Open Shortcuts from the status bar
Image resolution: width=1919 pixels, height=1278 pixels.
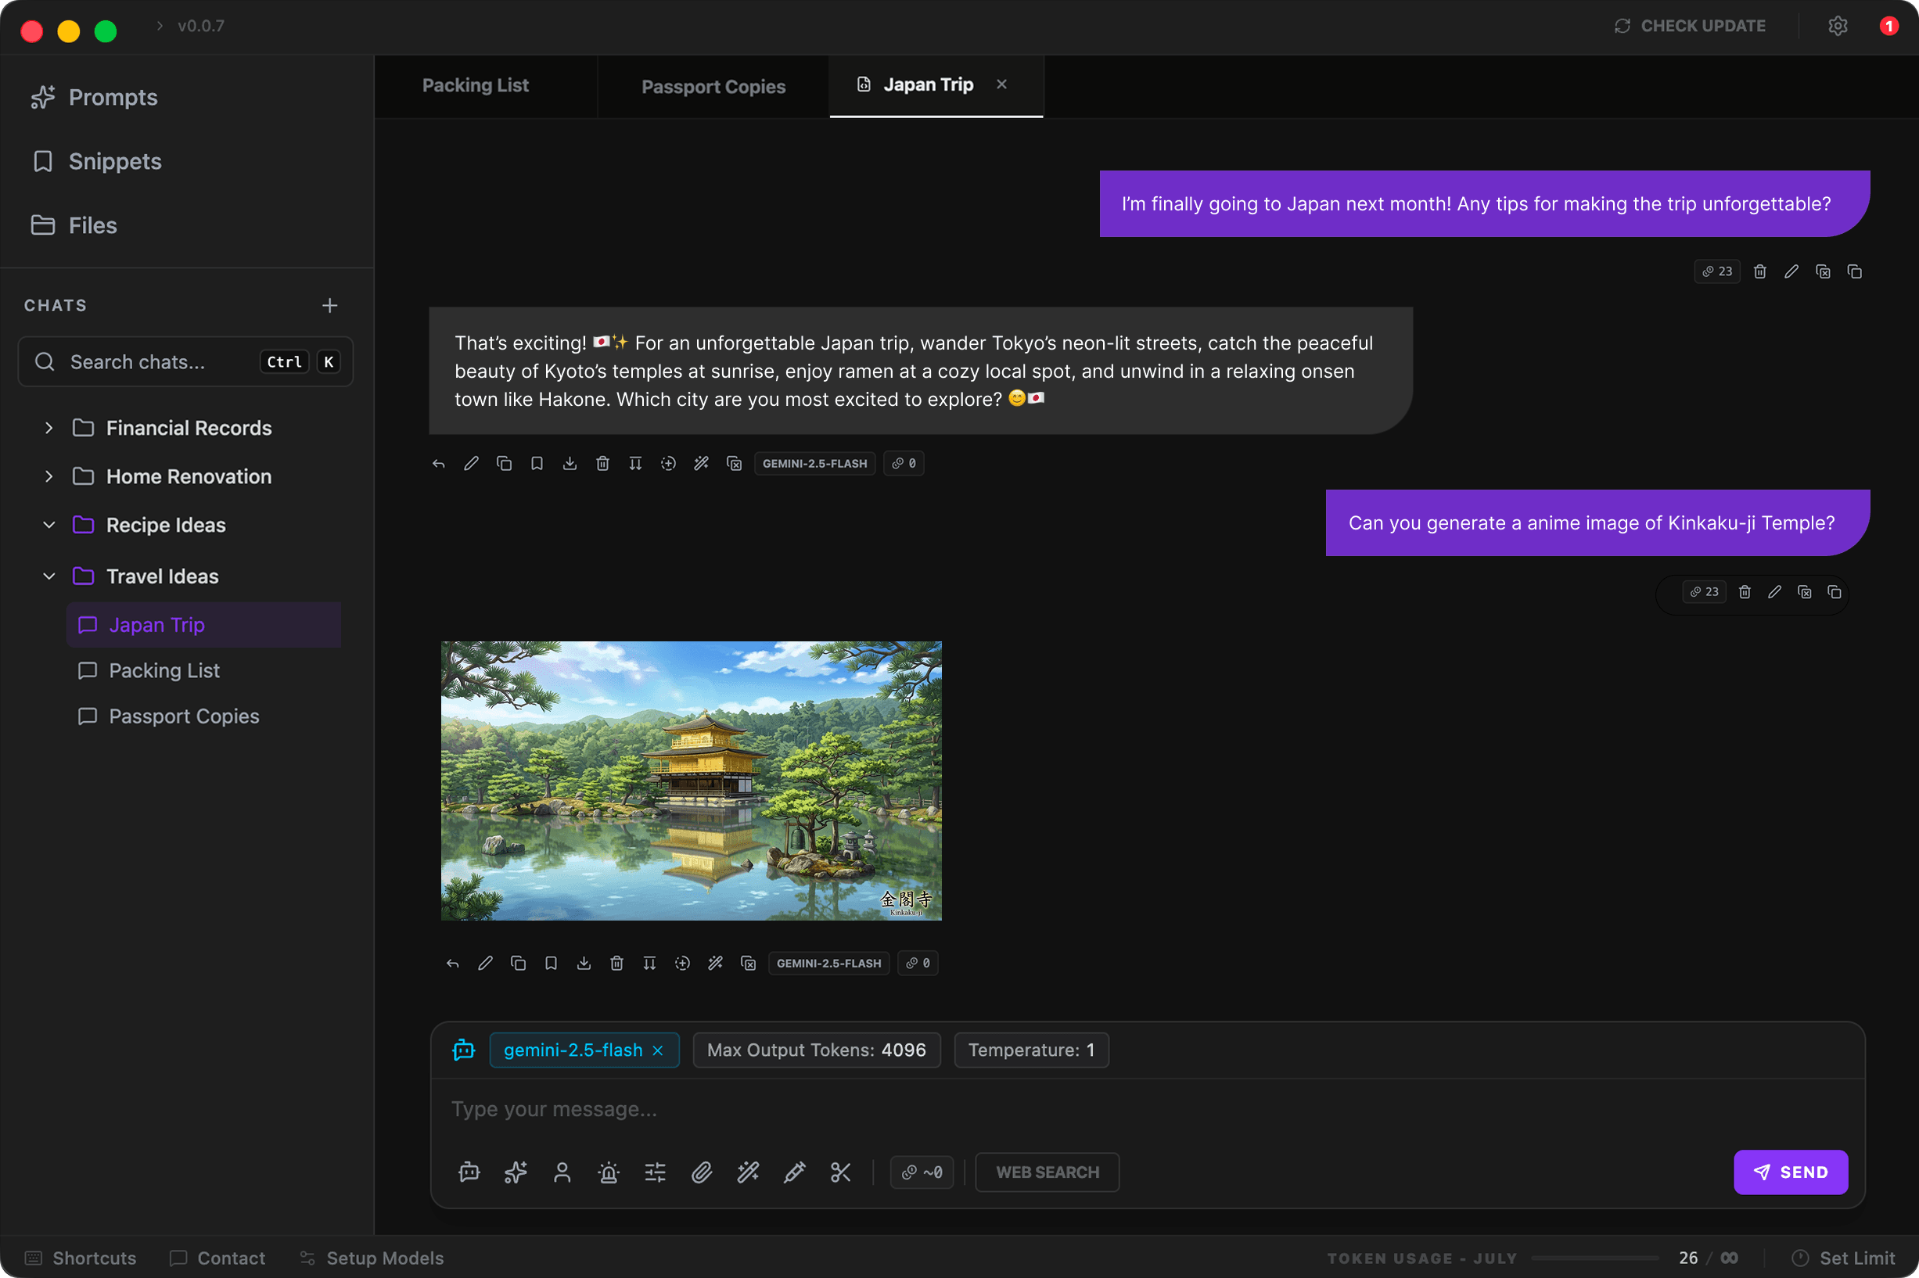80,1258
